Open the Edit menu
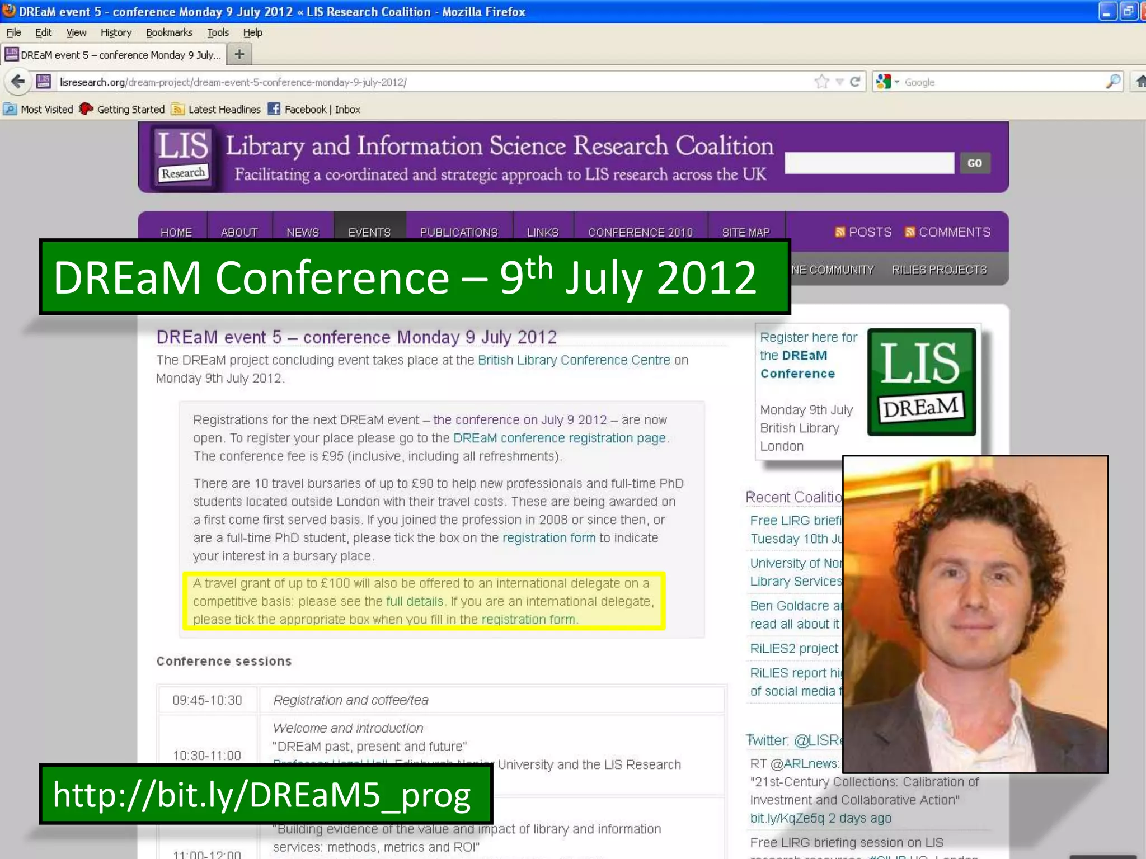 tap(44, 32)
